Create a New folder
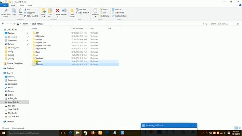Viewport: 242px width, 136px height. 72,13
